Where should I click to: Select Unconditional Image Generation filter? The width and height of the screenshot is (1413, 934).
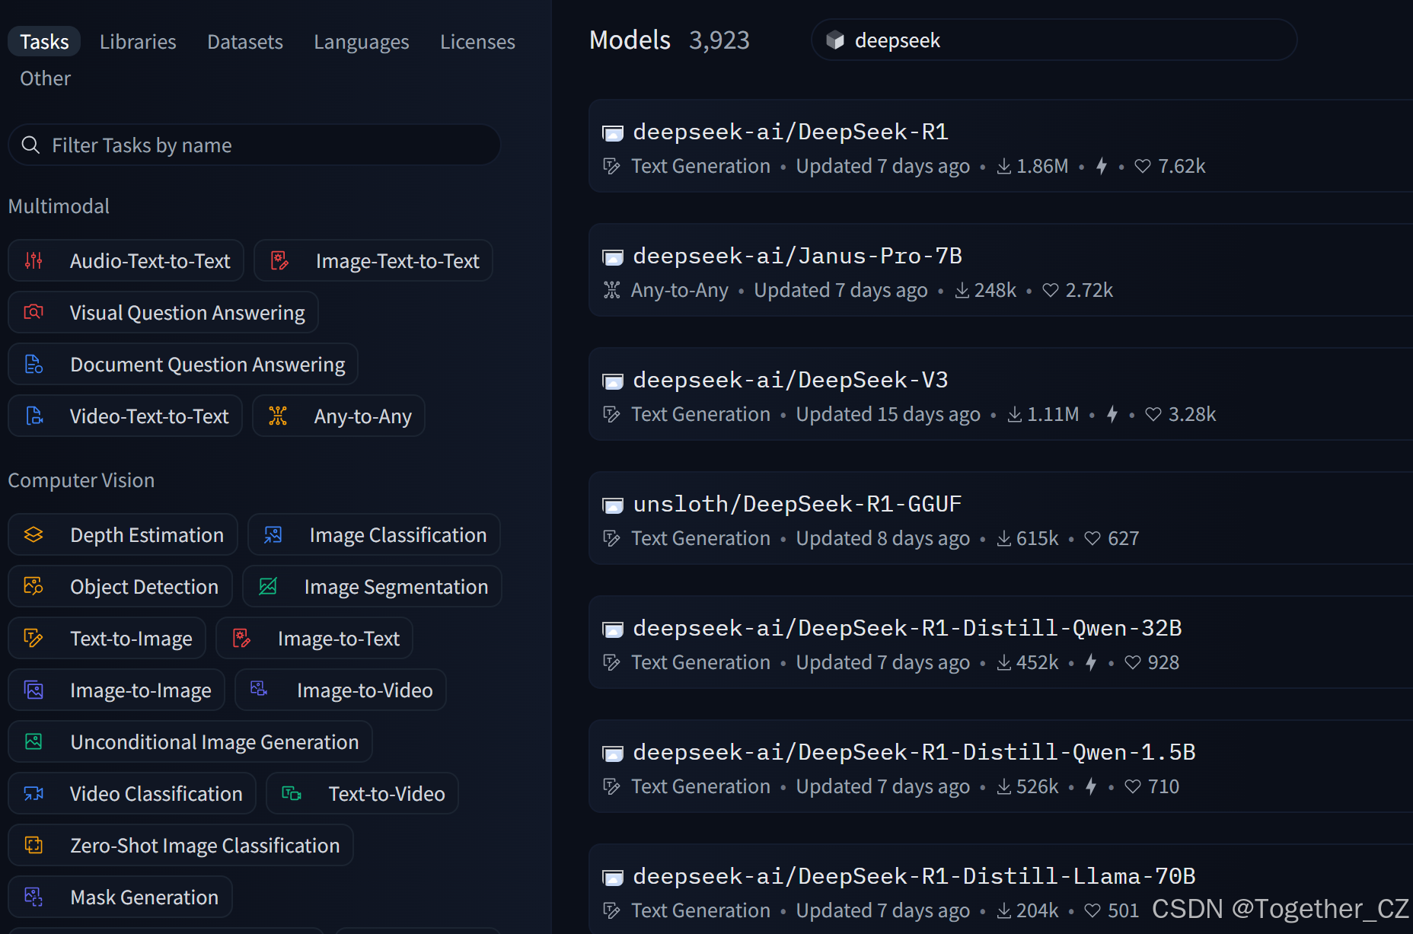tap(190, 742)
